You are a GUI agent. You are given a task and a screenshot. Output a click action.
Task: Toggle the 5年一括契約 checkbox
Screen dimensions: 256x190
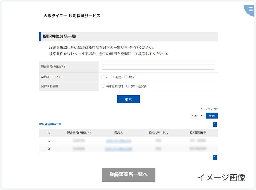pyautogui.click(x=128, y=86)
